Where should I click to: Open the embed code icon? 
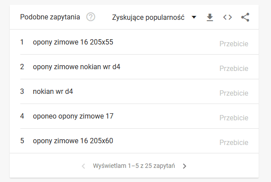227,17
